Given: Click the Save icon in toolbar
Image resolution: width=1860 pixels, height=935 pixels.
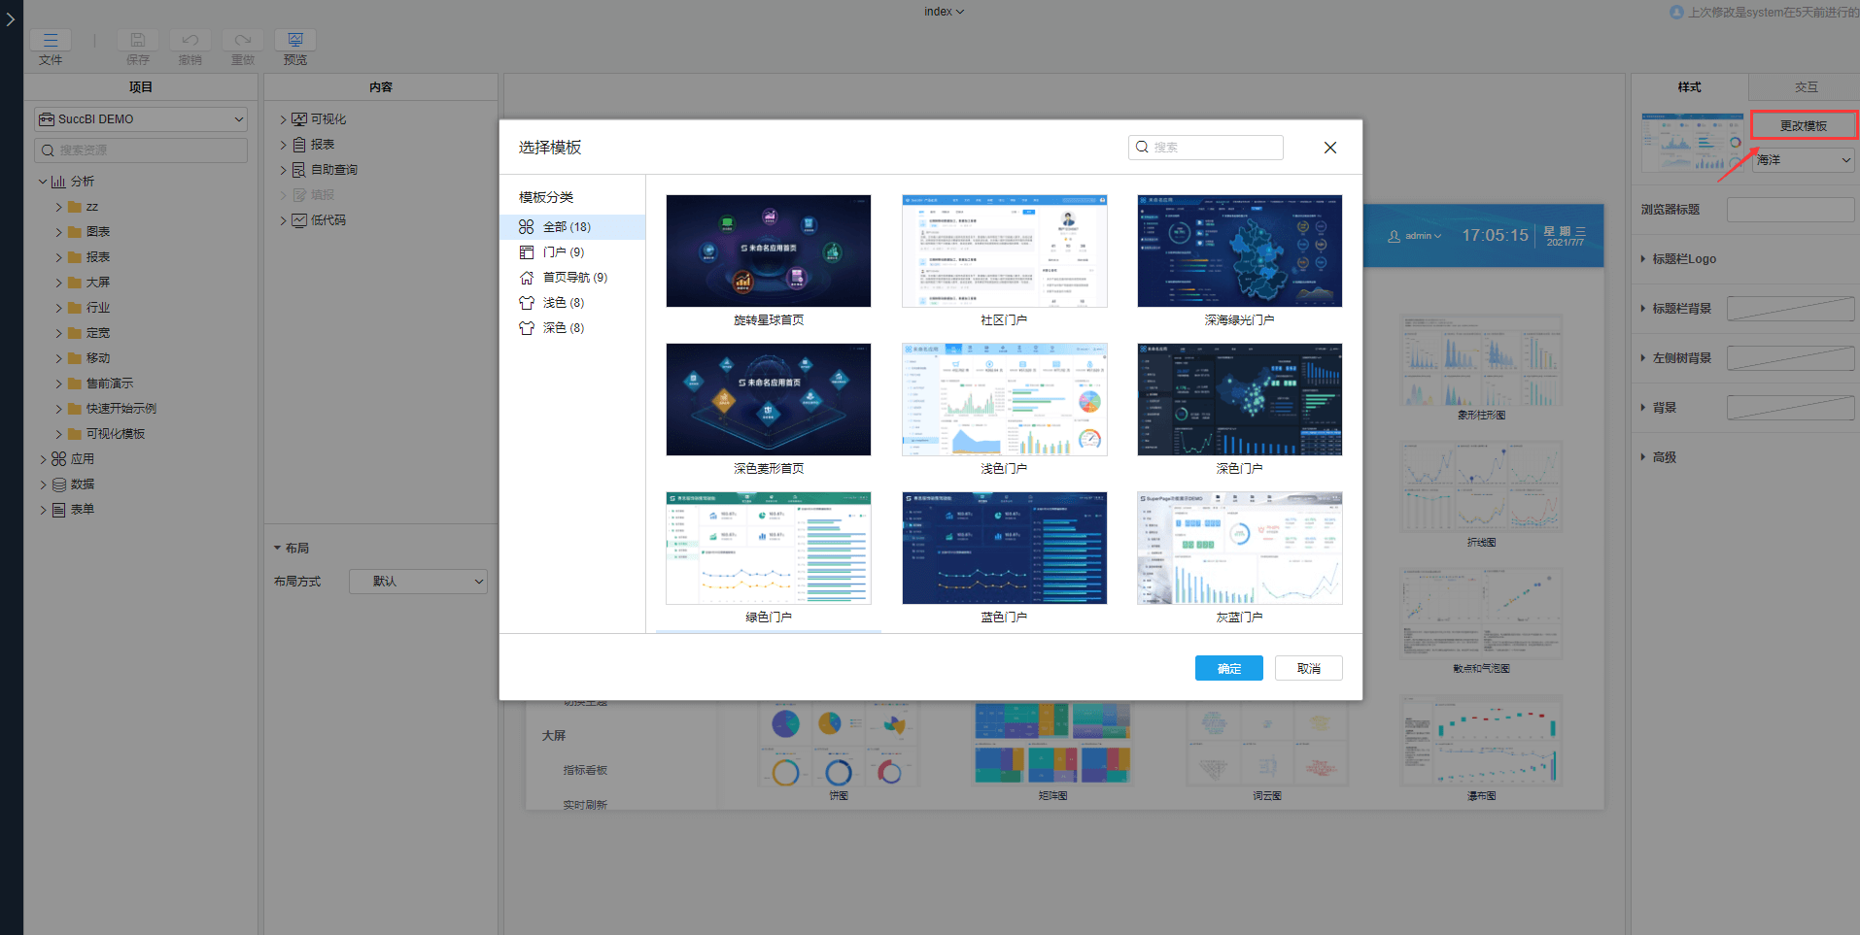Looking at the screenshot, I should click(138, 40).
